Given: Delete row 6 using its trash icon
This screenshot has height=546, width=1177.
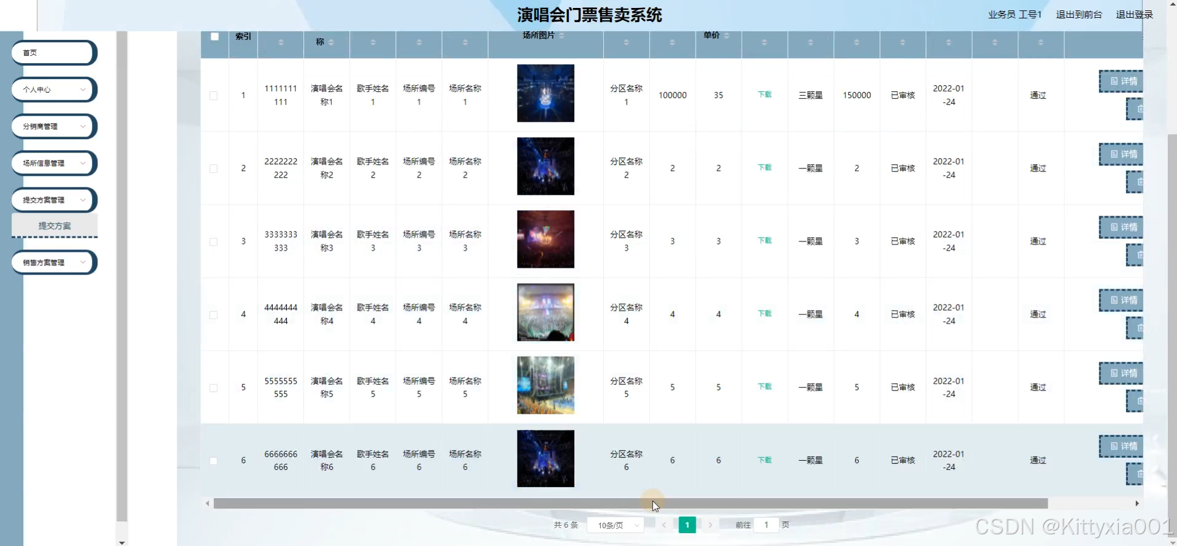Looking at the screenshot, I should [x=1137, y=474].
